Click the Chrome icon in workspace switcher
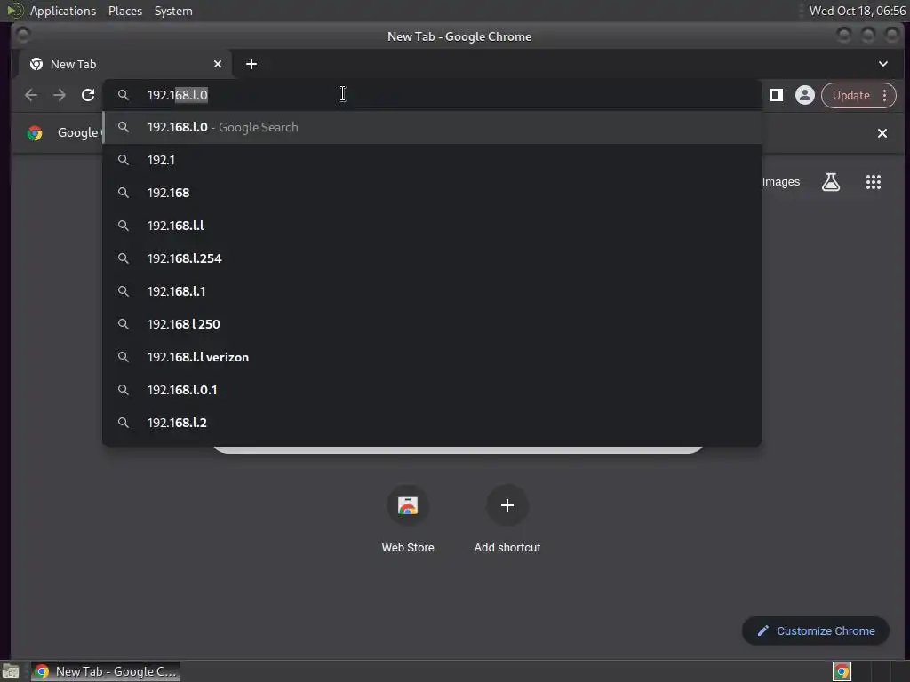910x682 pixels. 842,671
